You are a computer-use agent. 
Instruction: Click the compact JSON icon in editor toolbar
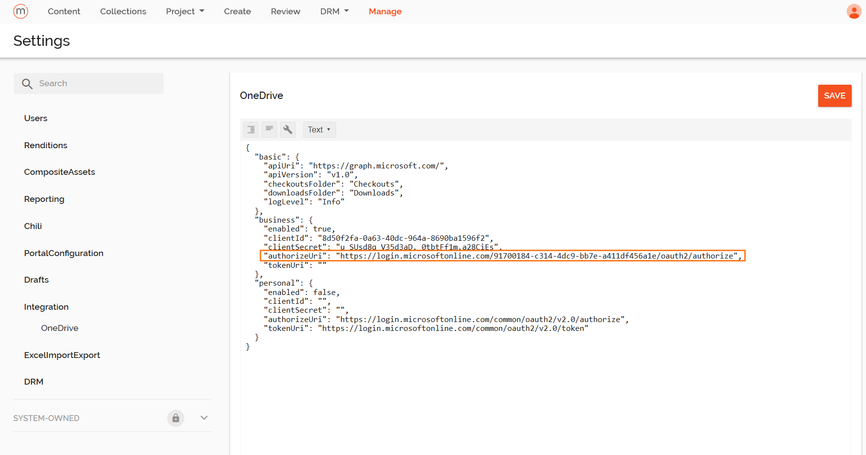(269, 130)
